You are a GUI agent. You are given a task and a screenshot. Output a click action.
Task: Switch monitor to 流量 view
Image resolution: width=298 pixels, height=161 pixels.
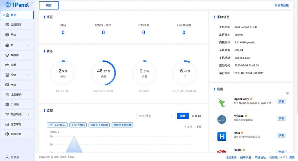[x=182, y=116]
